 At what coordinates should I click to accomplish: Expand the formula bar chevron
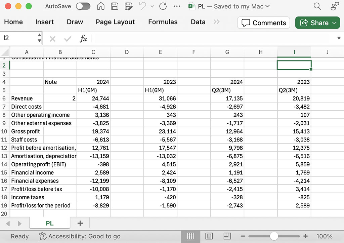[x=339, y=38]
